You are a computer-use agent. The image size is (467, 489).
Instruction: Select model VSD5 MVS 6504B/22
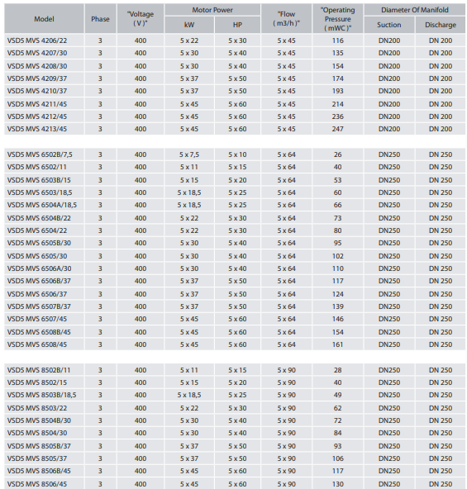tap(39, 218)
